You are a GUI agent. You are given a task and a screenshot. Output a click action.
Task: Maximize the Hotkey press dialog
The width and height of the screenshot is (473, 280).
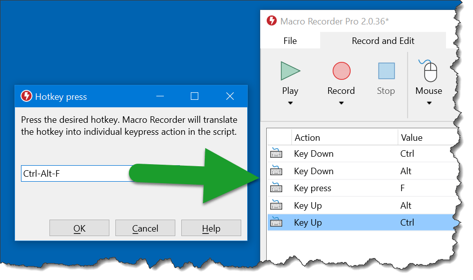click(195, 96)
